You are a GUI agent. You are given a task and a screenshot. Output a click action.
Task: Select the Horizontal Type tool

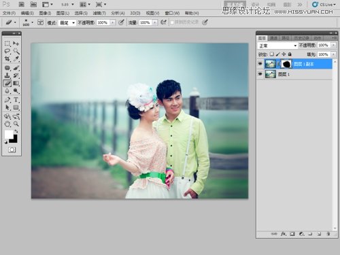(16, 100)
